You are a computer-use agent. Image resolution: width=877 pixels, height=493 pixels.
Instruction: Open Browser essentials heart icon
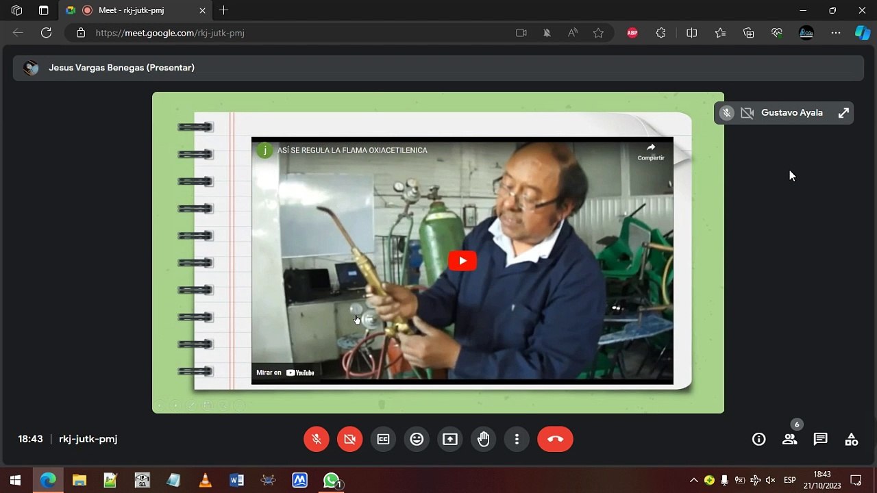(x=776, y=33)
